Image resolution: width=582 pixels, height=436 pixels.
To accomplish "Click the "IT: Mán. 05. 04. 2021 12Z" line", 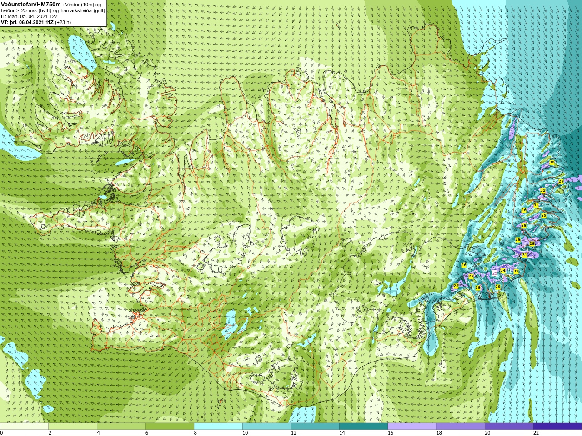I will coord(29,16).
